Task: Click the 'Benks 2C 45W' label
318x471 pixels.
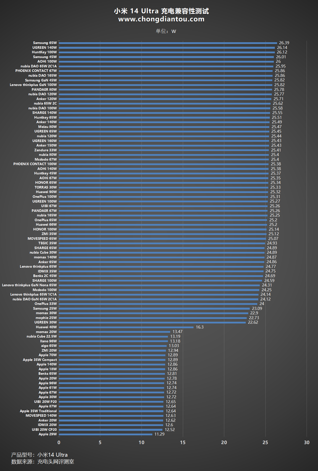Action: pyautogui.click(x=45, y=276)
